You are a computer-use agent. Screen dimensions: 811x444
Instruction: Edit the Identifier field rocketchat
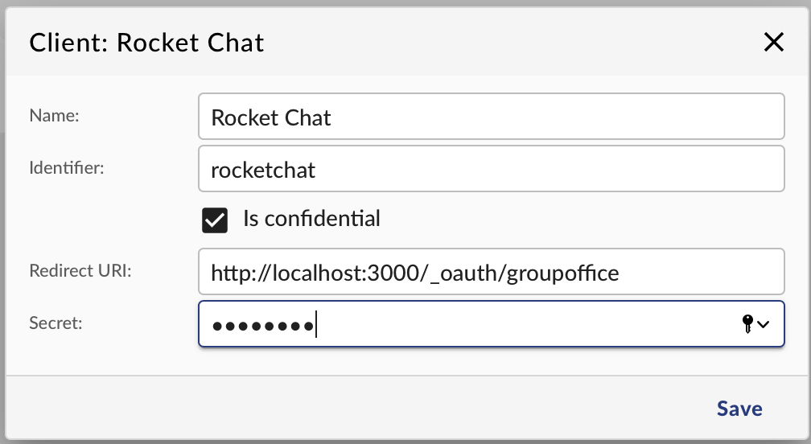(492, 168)
